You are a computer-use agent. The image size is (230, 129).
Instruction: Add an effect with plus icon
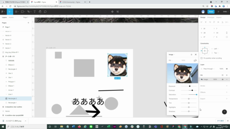(x=227, y=92)
